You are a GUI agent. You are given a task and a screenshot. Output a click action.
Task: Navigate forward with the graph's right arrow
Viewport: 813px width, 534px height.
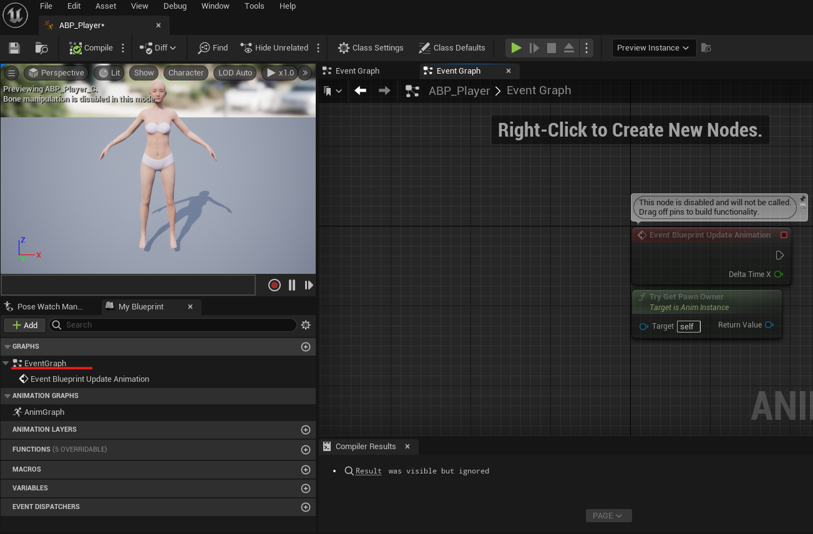tap(384, 90)
